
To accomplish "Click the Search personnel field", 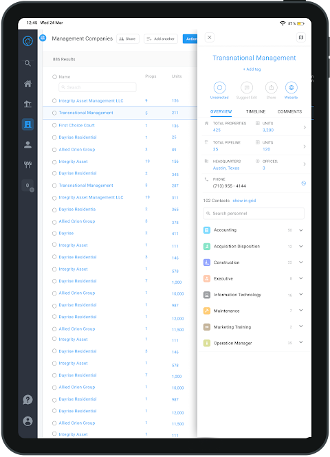I will pyautogui.click(x=254, y=213).
